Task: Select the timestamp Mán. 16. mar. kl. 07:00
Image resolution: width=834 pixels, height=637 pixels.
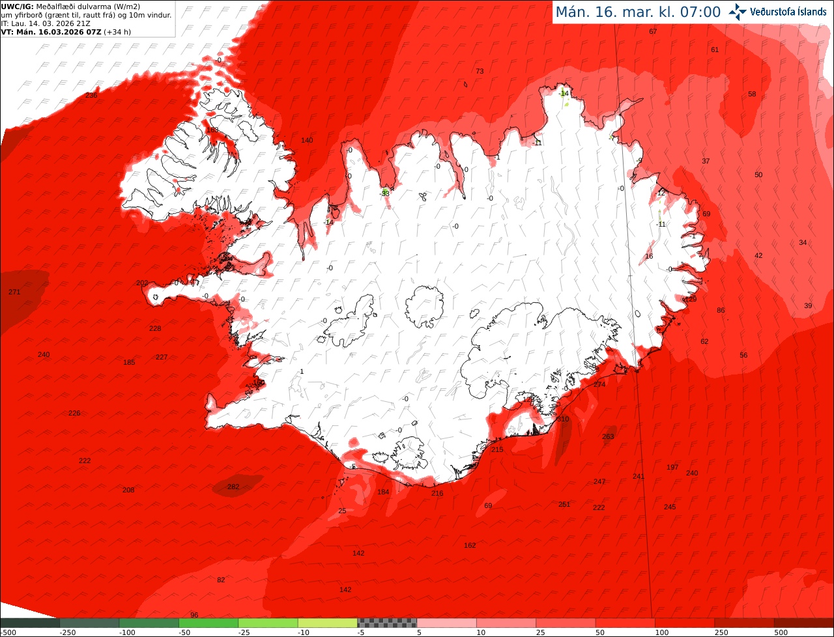Action: pyautogui.click(x=638, y=12)
